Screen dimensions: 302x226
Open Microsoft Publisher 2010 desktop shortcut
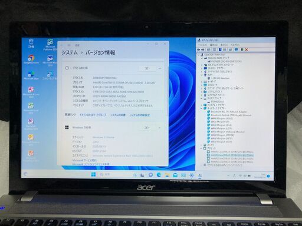pos(50,45)
